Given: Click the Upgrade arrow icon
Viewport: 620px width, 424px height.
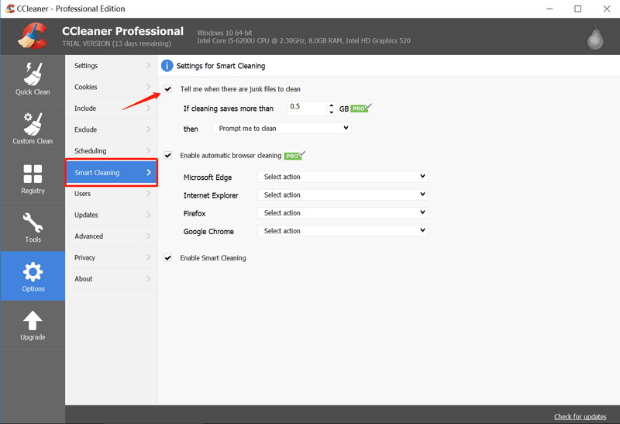Looking at the screenshot, I should point(33,320).
